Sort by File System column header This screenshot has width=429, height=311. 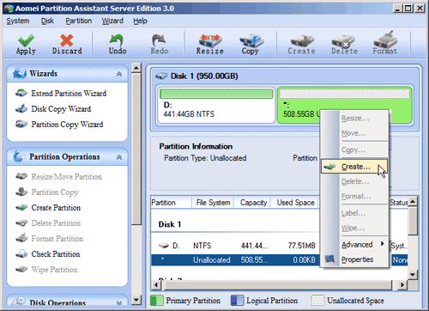pyautogui.click(x=213, y=203)
